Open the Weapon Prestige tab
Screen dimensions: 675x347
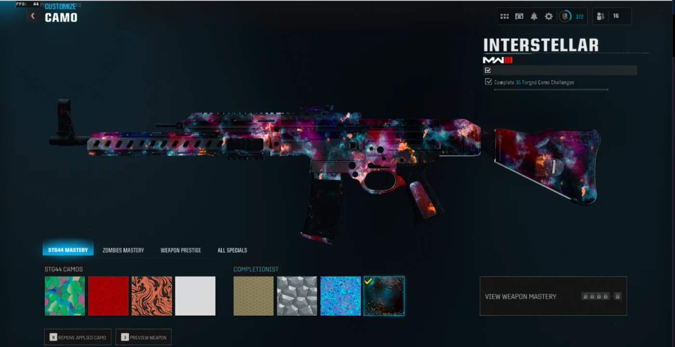181,250
